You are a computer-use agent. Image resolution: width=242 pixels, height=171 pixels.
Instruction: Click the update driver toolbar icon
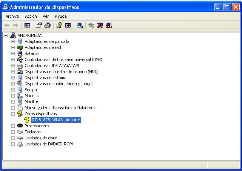(91, 25)
